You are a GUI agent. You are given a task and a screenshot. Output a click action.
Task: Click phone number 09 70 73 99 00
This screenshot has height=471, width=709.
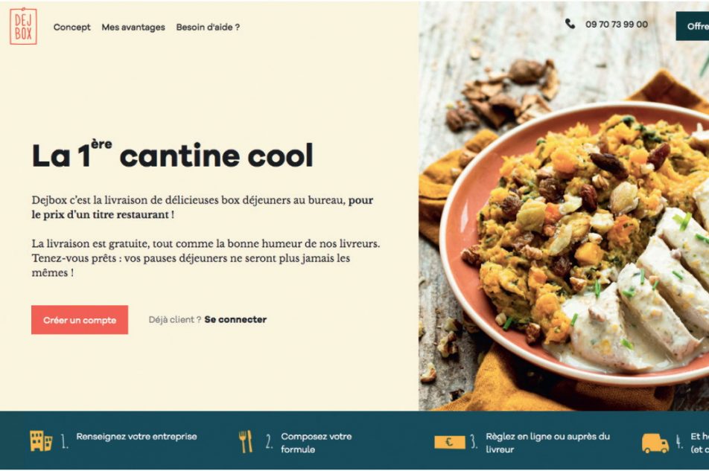coord(617,25)
